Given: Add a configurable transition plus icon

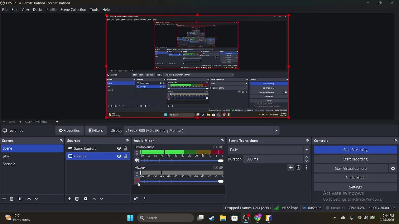Looking at the screenshot, I should [x=291, y=168].
